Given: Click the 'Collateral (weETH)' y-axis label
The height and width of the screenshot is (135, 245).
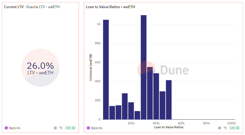Looking at the screenshot, I should click(91, 67).
